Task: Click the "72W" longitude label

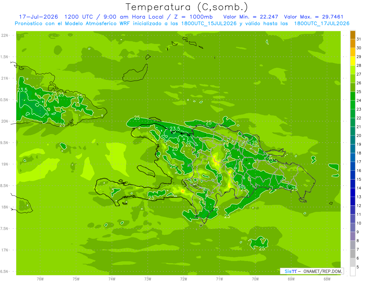Action: point(183,279)
